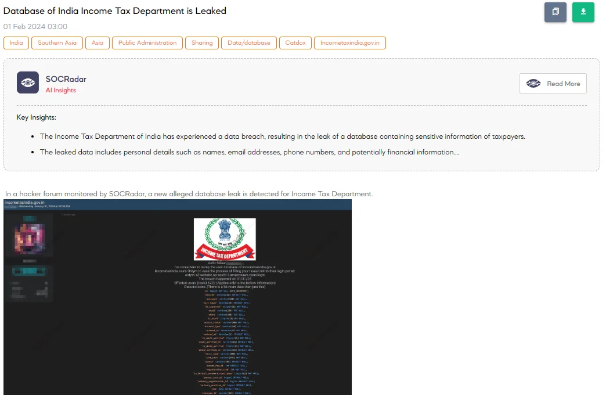Screen dimensions: 606x396
Task: Click the second insight bullet about leaked data
Action: [x=250, y=152]
